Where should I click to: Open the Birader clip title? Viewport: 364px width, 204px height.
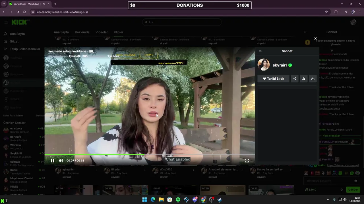116,169
